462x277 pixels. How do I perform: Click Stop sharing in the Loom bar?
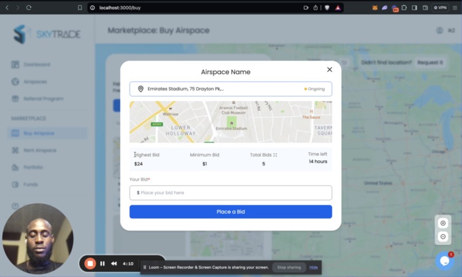(289, 267)
